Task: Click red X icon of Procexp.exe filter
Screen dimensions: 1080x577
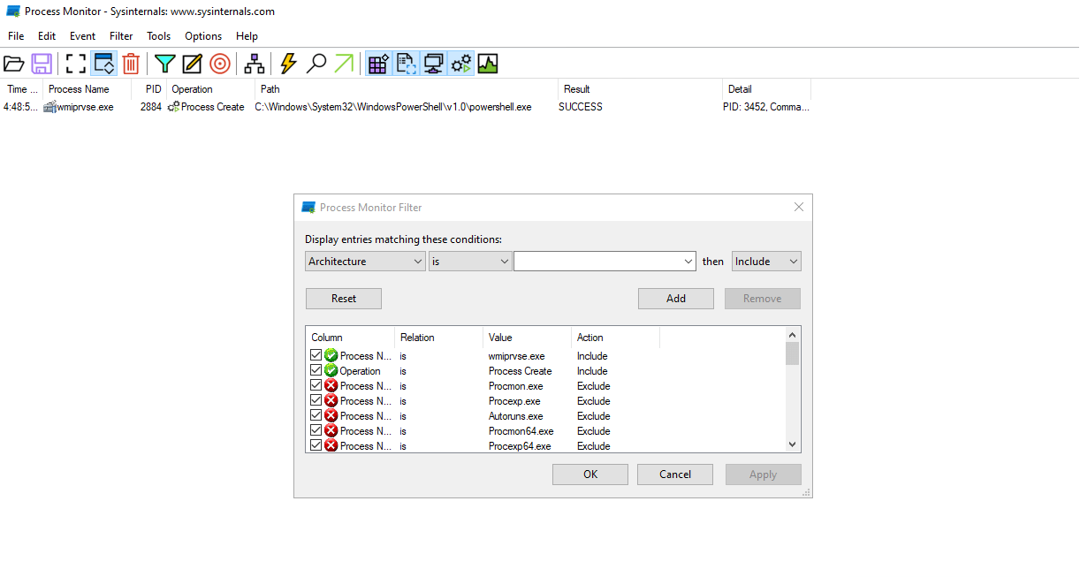Action: [331, 400]
